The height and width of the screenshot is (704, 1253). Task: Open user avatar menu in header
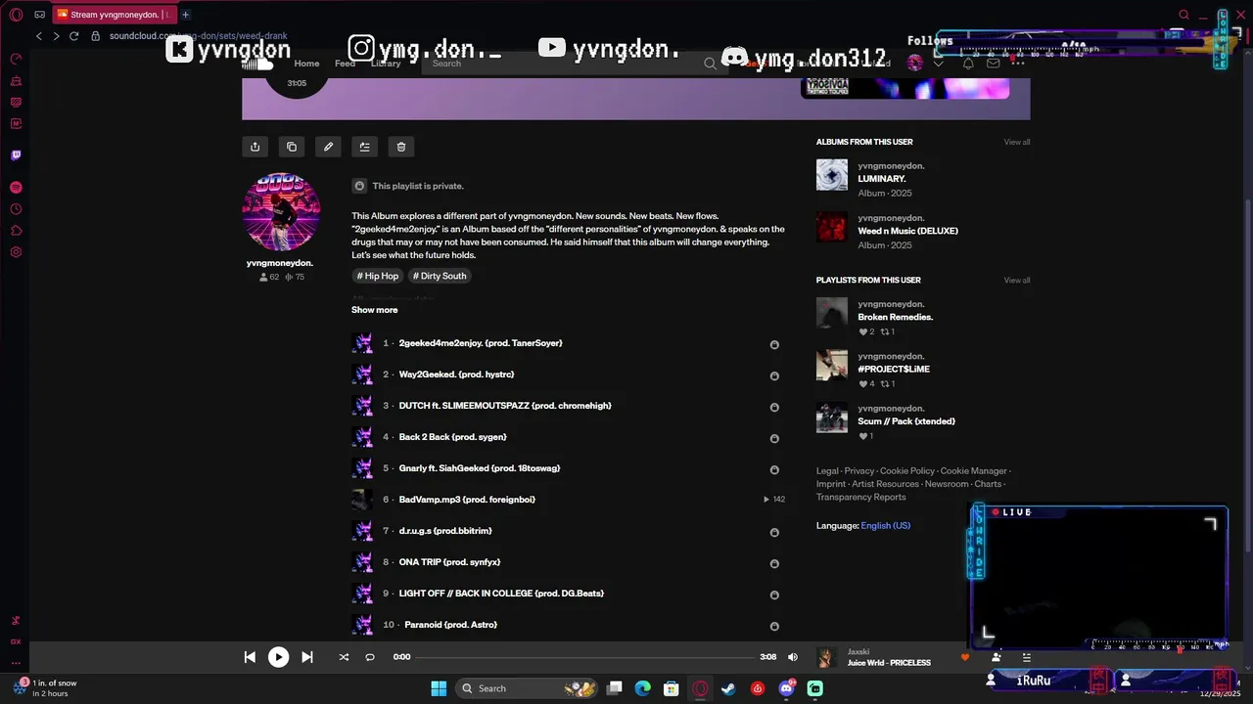914,64
